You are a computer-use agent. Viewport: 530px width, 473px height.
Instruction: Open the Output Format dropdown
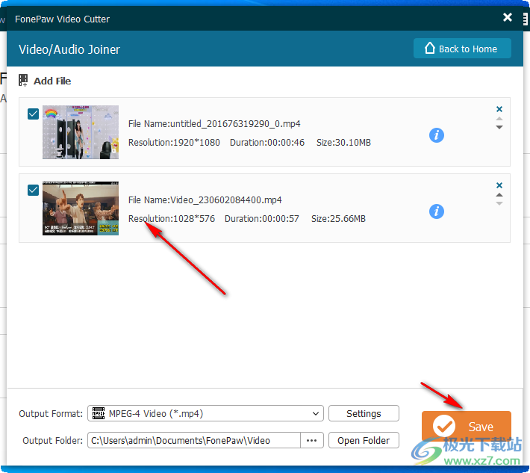click(205, 413)
